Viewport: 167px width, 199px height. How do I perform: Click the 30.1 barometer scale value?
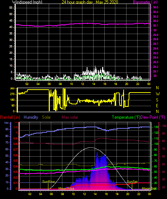[156, 25]
